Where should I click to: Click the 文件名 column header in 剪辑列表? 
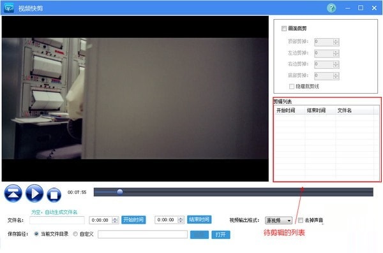(355, 110)
